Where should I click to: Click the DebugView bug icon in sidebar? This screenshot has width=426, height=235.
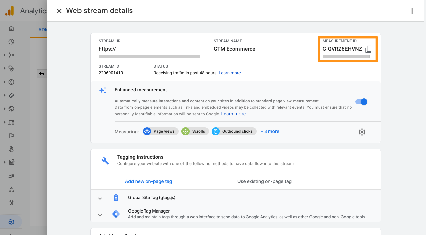click(11, 203)
